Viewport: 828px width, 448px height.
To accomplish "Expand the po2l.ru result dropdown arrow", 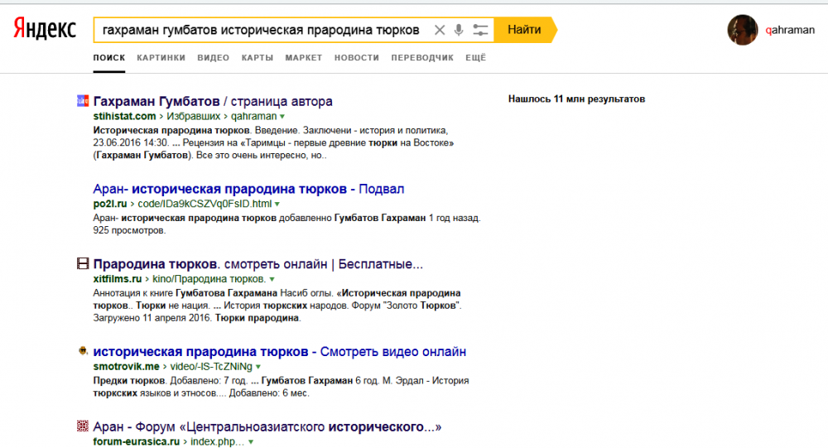I will click(x=277, y=205).
